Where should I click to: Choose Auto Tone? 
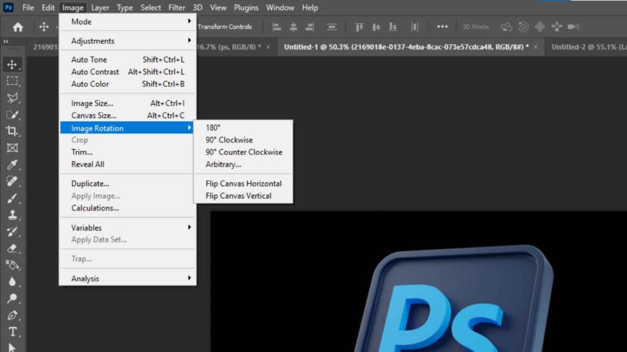(127, 59)
